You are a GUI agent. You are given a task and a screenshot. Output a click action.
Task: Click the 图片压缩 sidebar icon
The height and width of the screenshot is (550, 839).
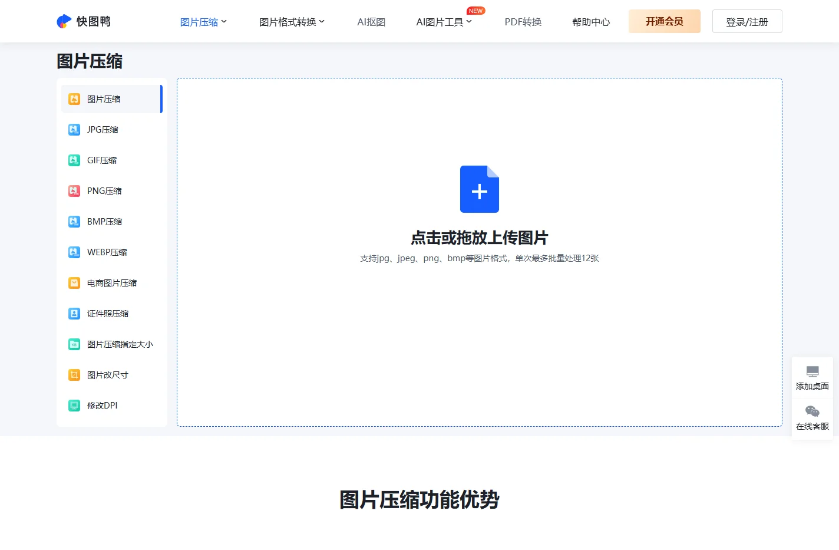click(74, 99)
